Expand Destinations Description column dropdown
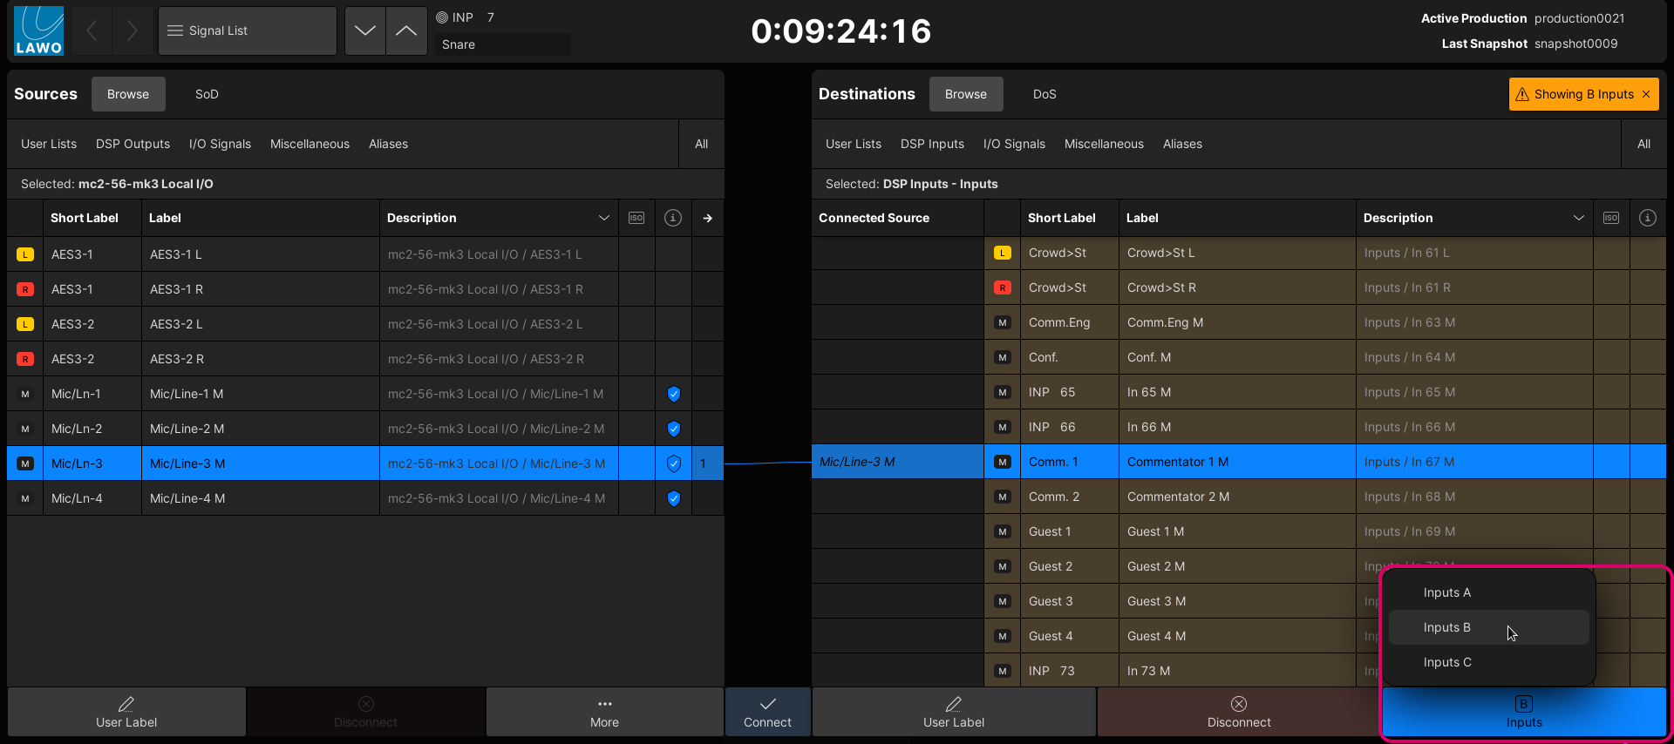 tap(1578, 218)
